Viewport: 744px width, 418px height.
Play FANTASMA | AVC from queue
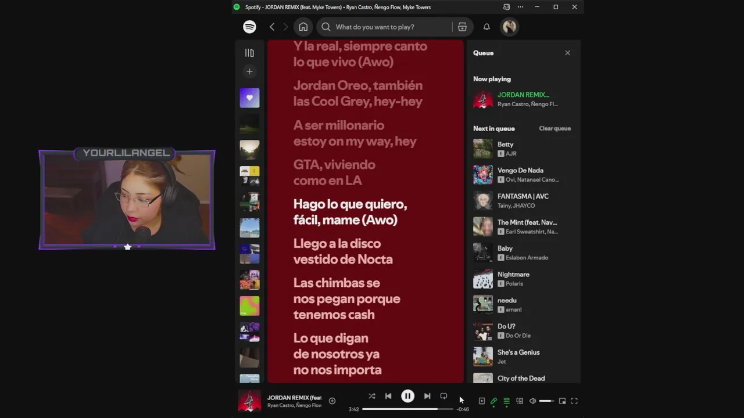(x=523, y=201)
